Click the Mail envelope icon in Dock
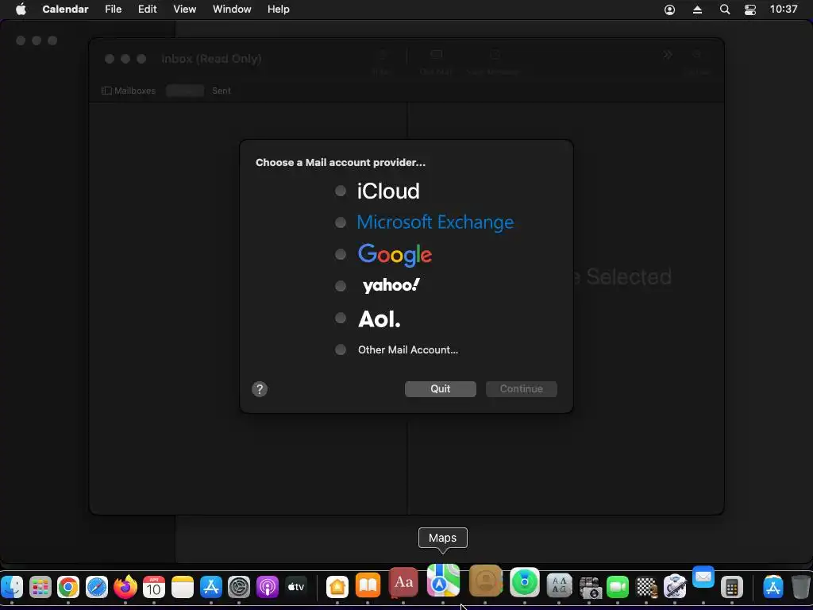Screen dimensions: 813x610 click(703, 577)
